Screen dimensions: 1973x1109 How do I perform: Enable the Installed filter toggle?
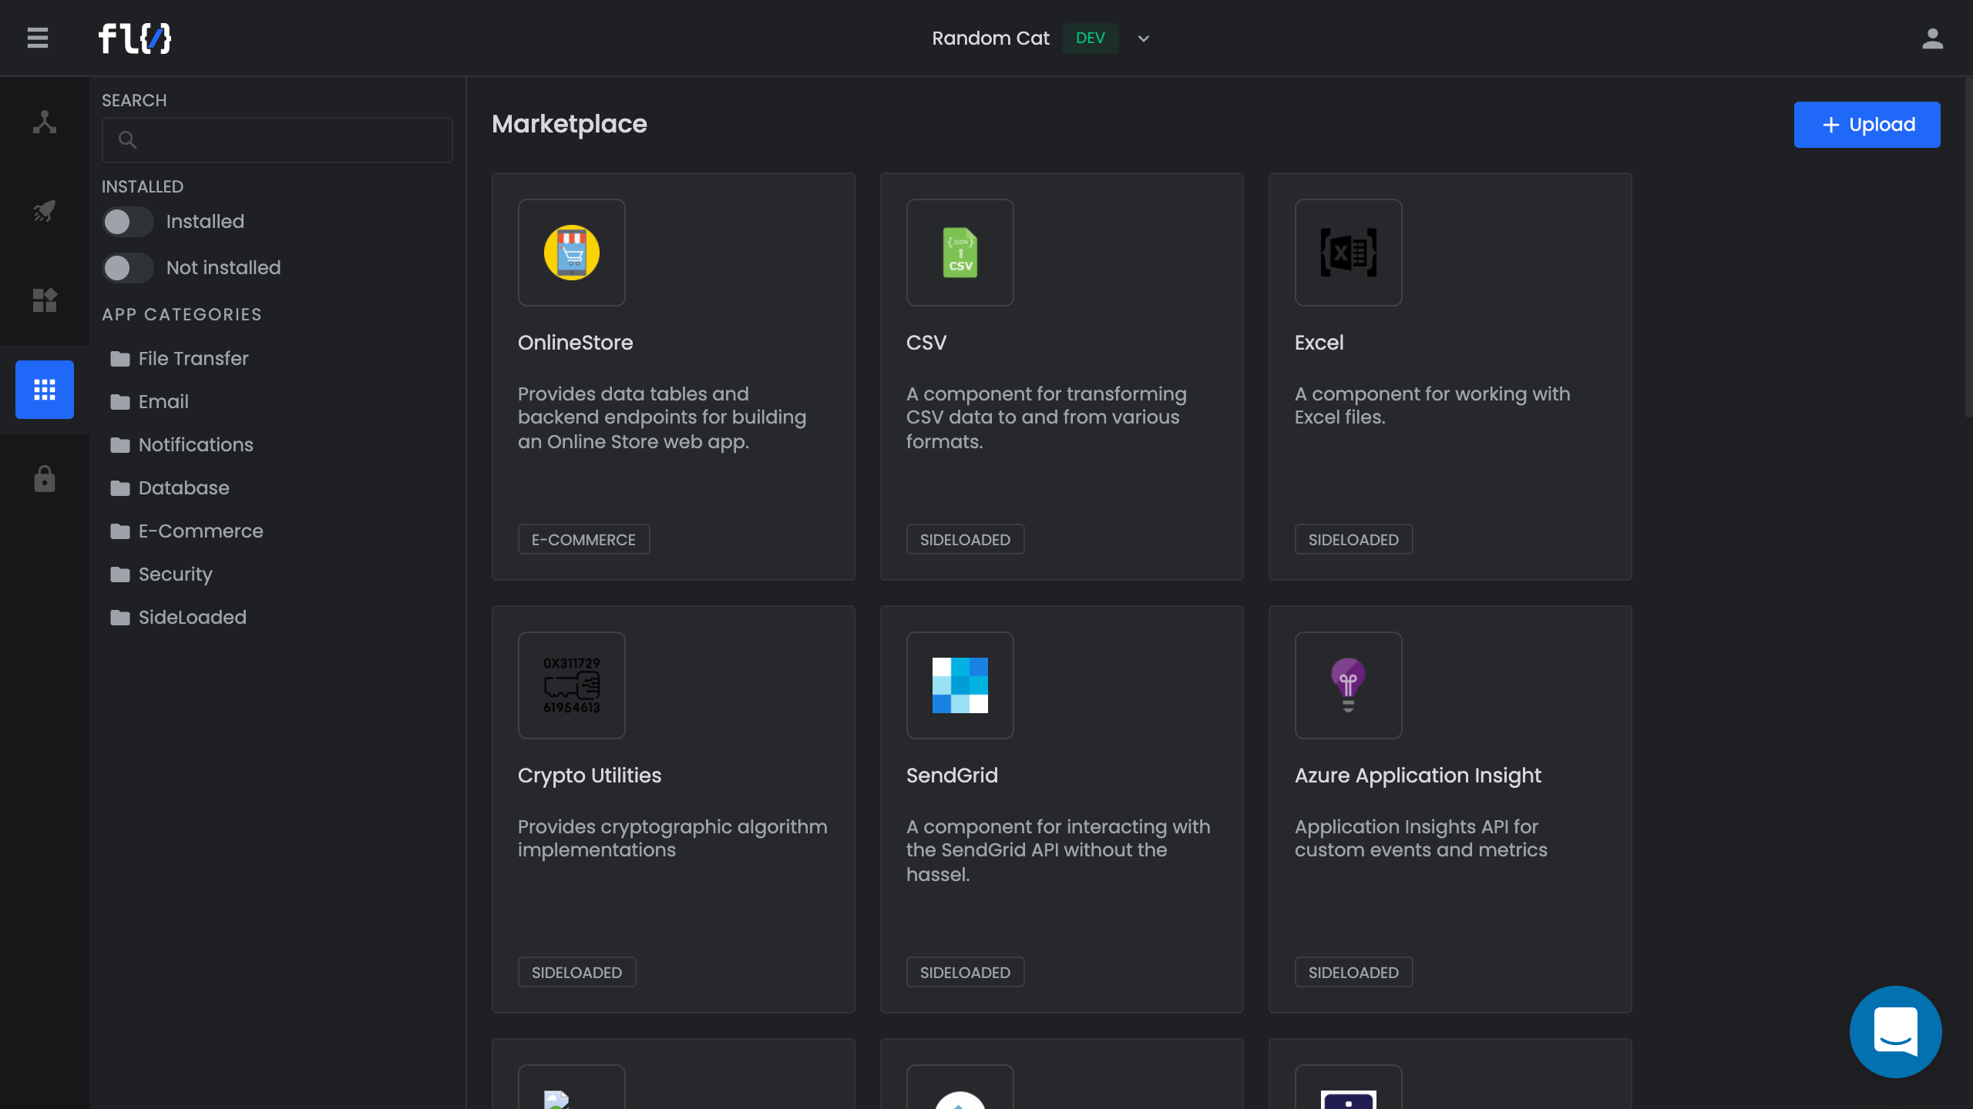(128, 222)
